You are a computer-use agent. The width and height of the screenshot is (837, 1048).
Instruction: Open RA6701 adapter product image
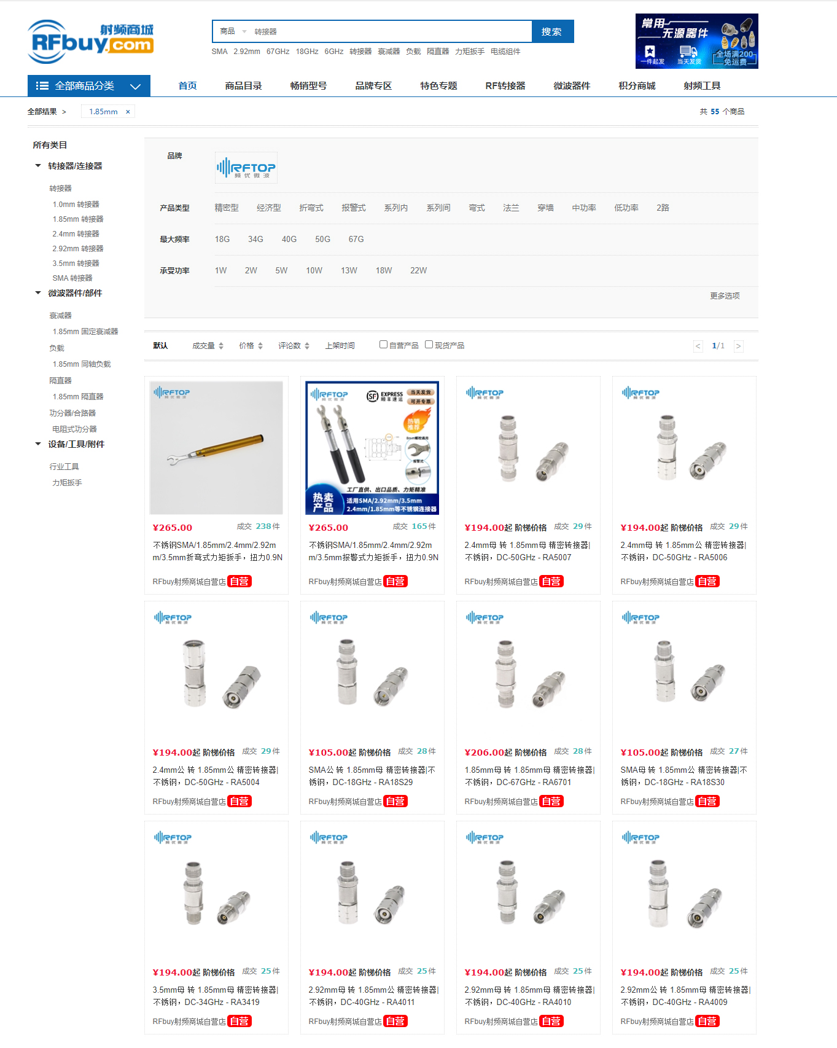point(528,673)
